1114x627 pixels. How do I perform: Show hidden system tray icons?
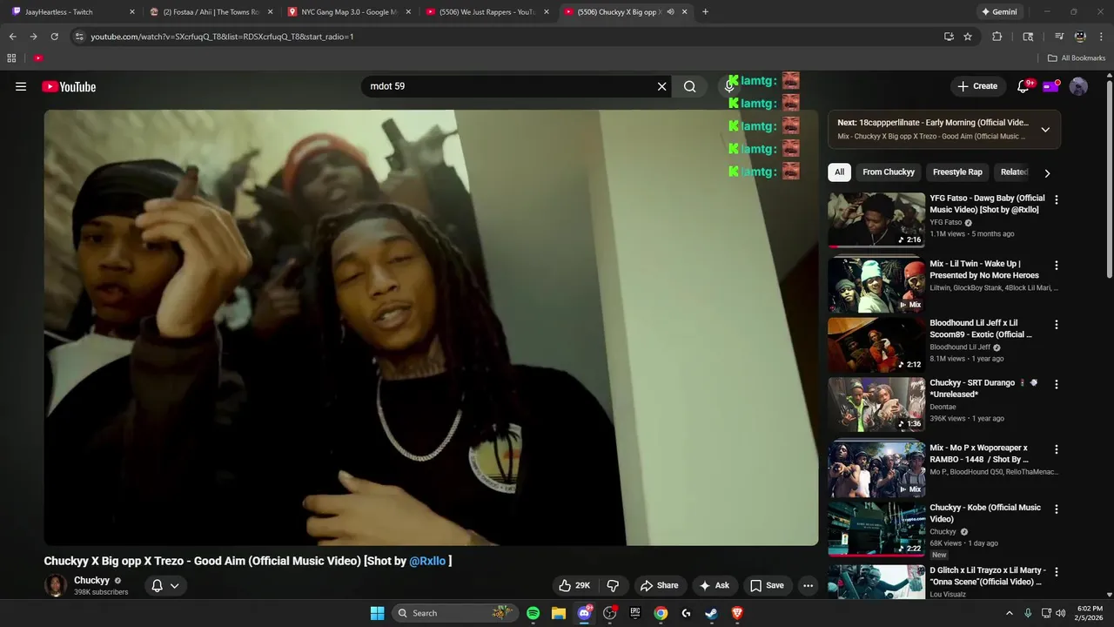point(1010,613)
